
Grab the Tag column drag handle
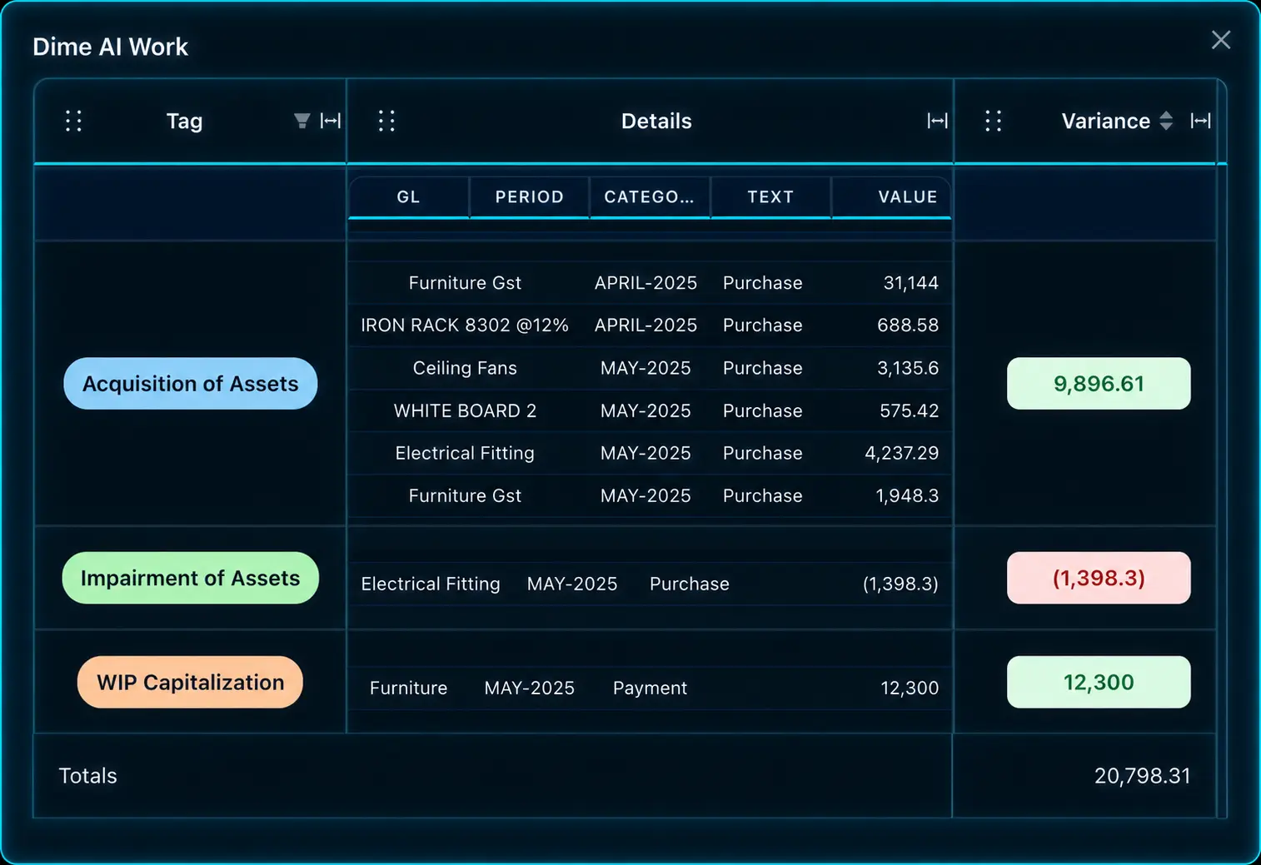click(x=73, y=121)
